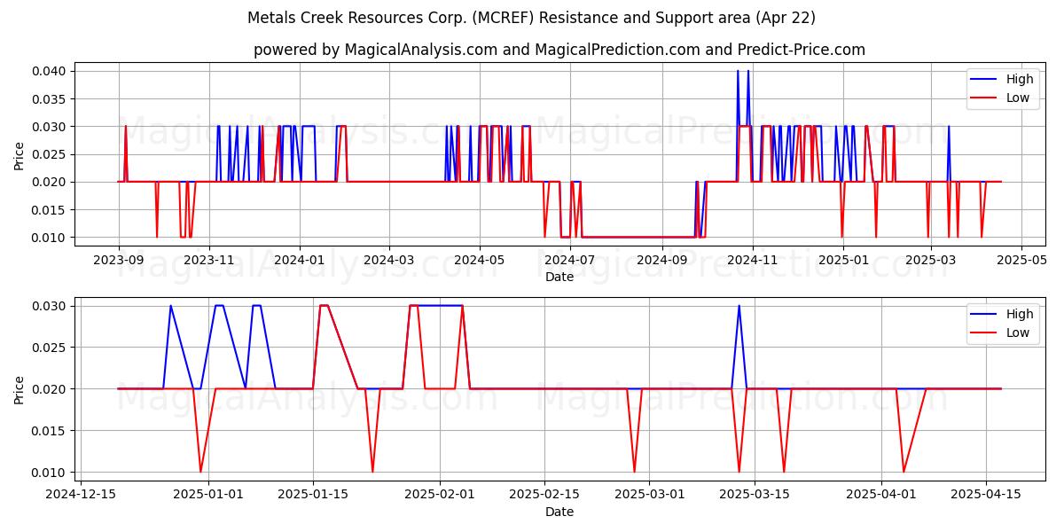
Task: Click the 2023-11 date tick
Action: point(209,259)
